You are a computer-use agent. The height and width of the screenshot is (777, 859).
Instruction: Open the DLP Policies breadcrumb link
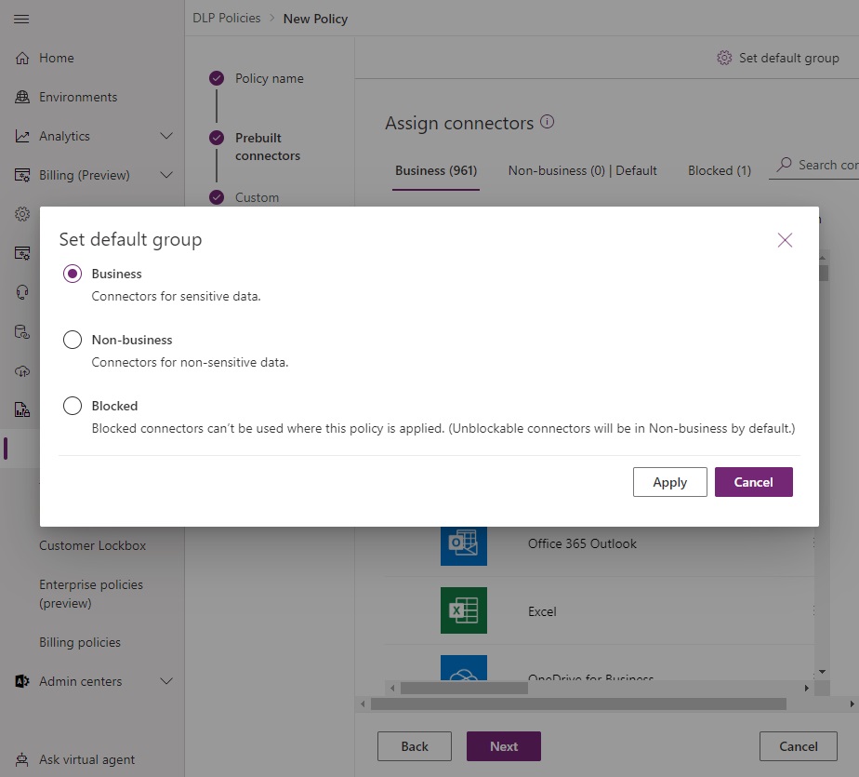(226, 18)
